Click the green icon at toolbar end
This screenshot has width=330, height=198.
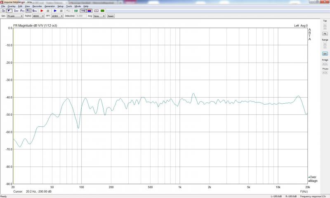click(x=102, y=11)
